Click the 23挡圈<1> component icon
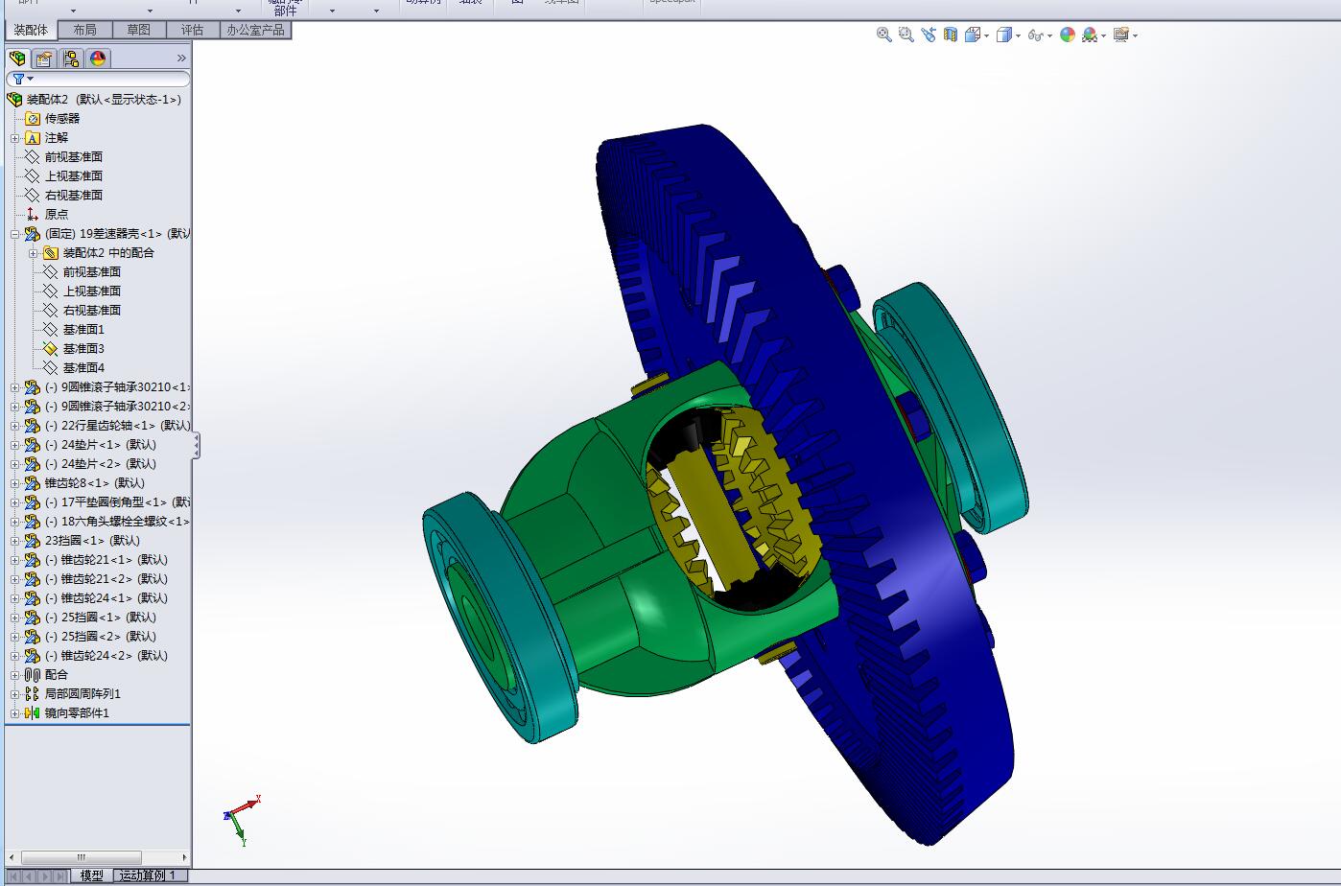This screenshot has width=1341, height=886. tap(33, 541)
